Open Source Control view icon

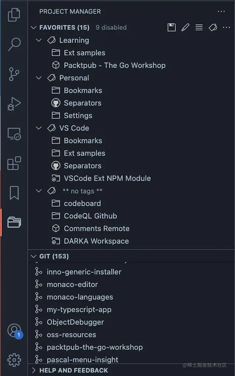(14, 74)
